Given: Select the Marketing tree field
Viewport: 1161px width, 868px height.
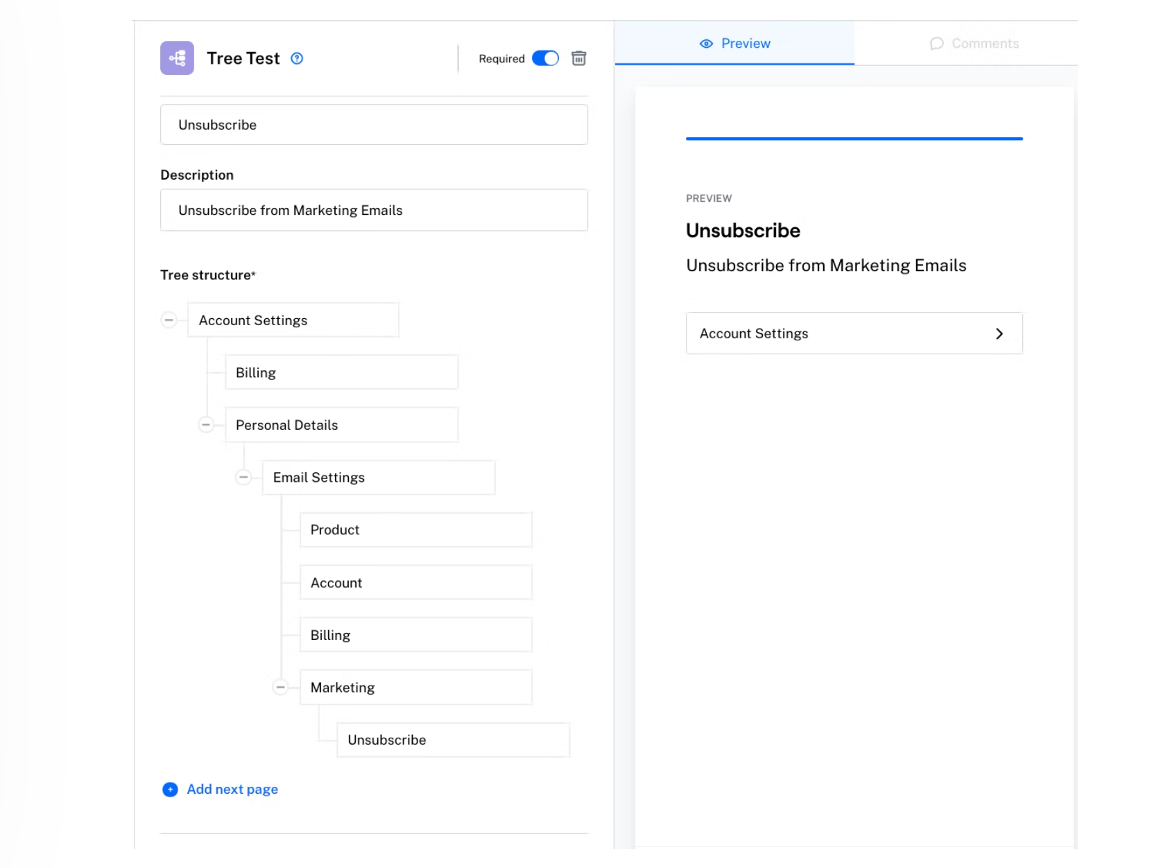Looking at the screenshot, I should click(x=416, y=688).
